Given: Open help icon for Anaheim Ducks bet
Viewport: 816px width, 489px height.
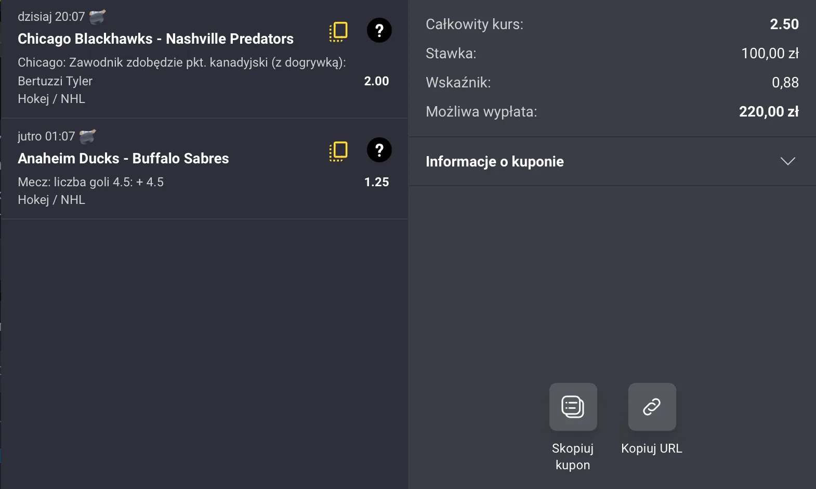Looking at the screenshot, I should [379, 150].
